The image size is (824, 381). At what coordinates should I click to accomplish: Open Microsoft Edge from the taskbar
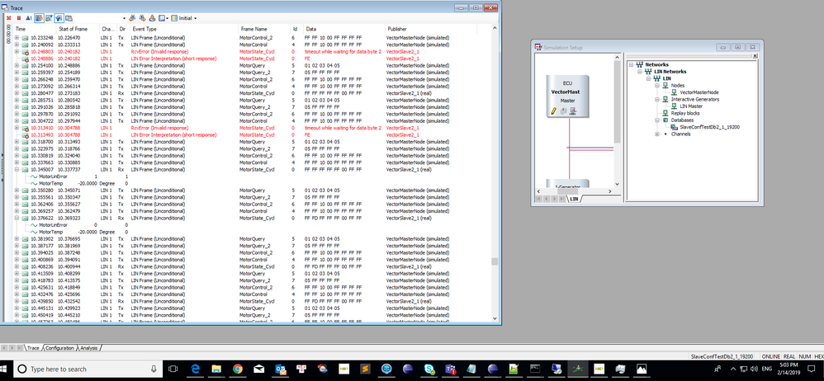tap(195, 369)
